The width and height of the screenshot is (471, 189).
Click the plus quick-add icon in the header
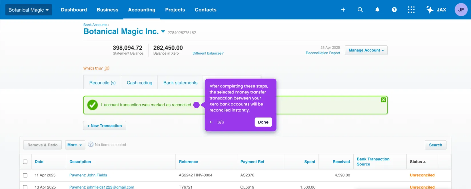[343, 10]
